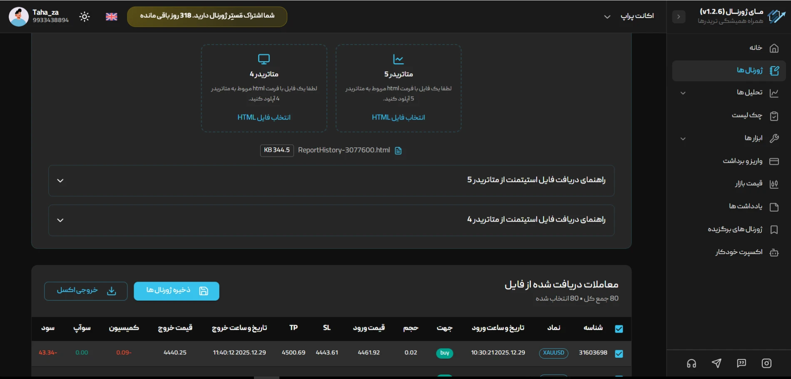Viewport: 791px width, 379px height.
Task: Click the MetaTrader 5 chart icon
Action: point(398,59)
